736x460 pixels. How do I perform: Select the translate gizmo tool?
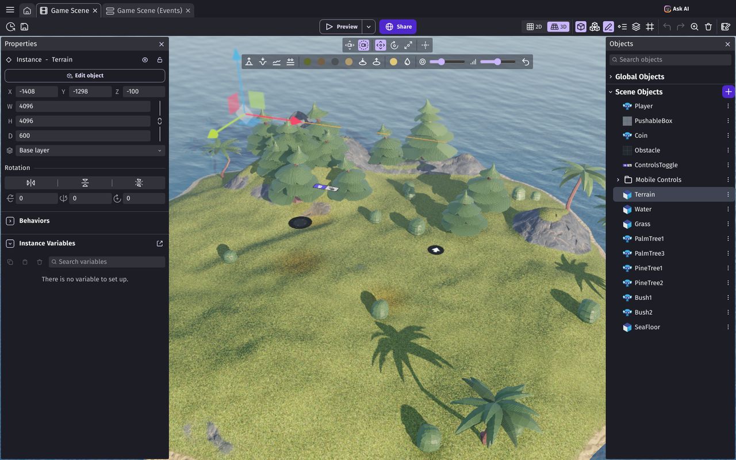pyautogui.click(x=381, y=45)
